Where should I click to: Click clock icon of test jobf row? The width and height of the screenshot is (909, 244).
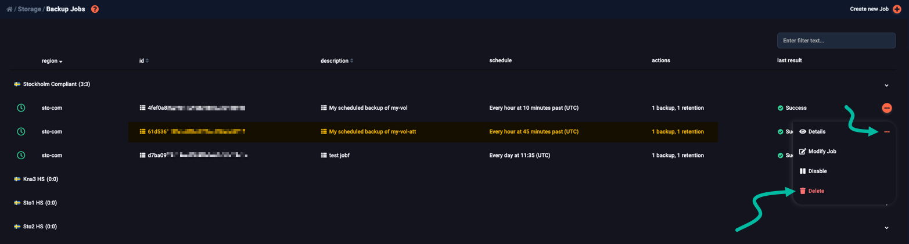tap(21, 155)
